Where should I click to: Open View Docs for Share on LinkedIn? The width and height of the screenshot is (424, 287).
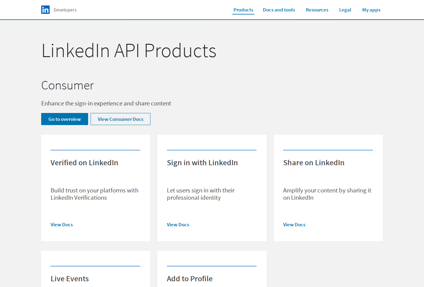[294, 224]
